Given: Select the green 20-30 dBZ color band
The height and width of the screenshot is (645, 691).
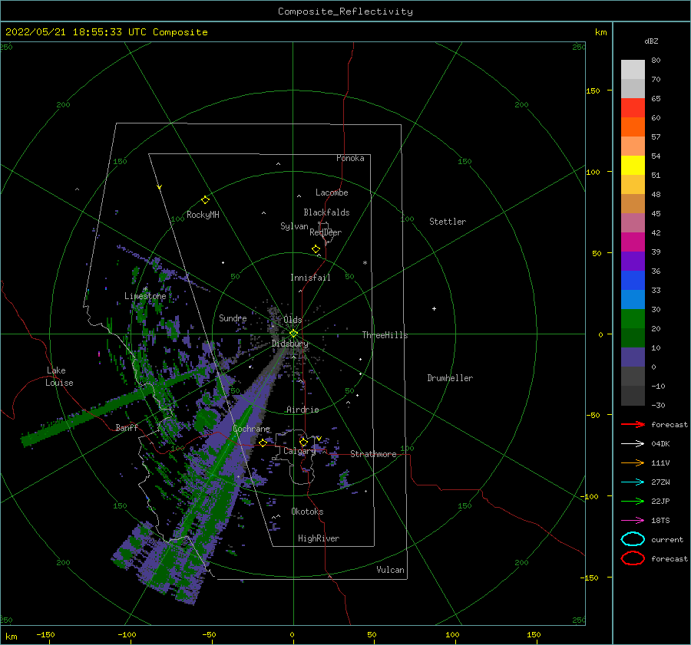Looking at the screenshot, I should tap(633, 319).
